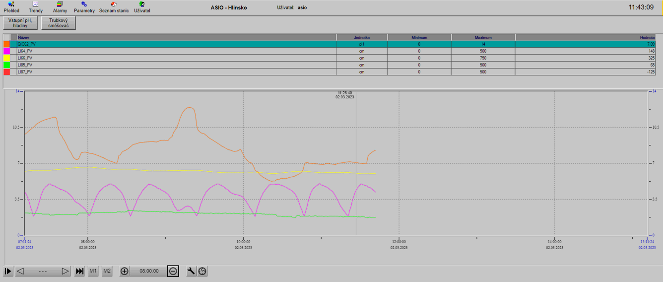The width and height of the screenshot is (663, 282).
Task: Zoom out time range with minus icon
Action: pos(173,271)
